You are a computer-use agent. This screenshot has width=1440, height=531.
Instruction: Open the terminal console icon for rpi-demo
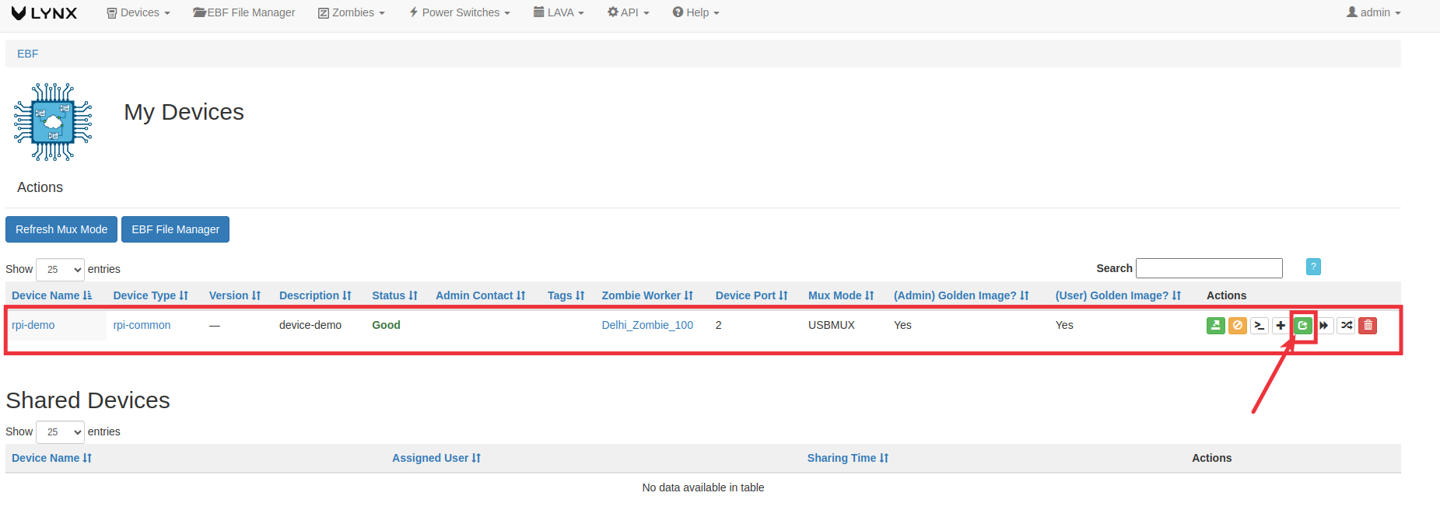pyautogui.click(x=1259, y=325)
